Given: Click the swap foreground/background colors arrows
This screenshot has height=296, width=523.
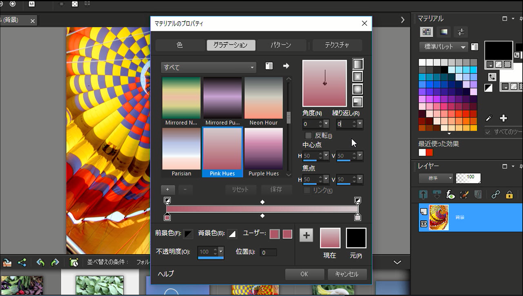Looking at the screenshot, I should point(492,77).
